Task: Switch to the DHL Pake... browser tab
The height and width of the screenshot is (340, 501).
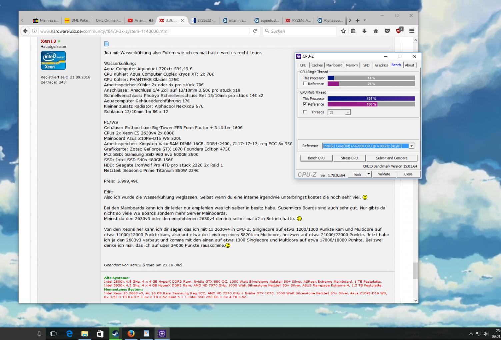Action: [x=77, y=20]
